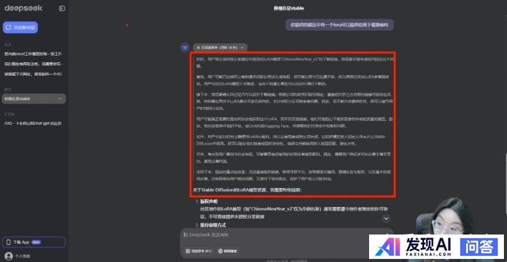Select the 'stable' conversation in the sidebar
The width and height of the screenshot is (507, 262).
point(34,99)
